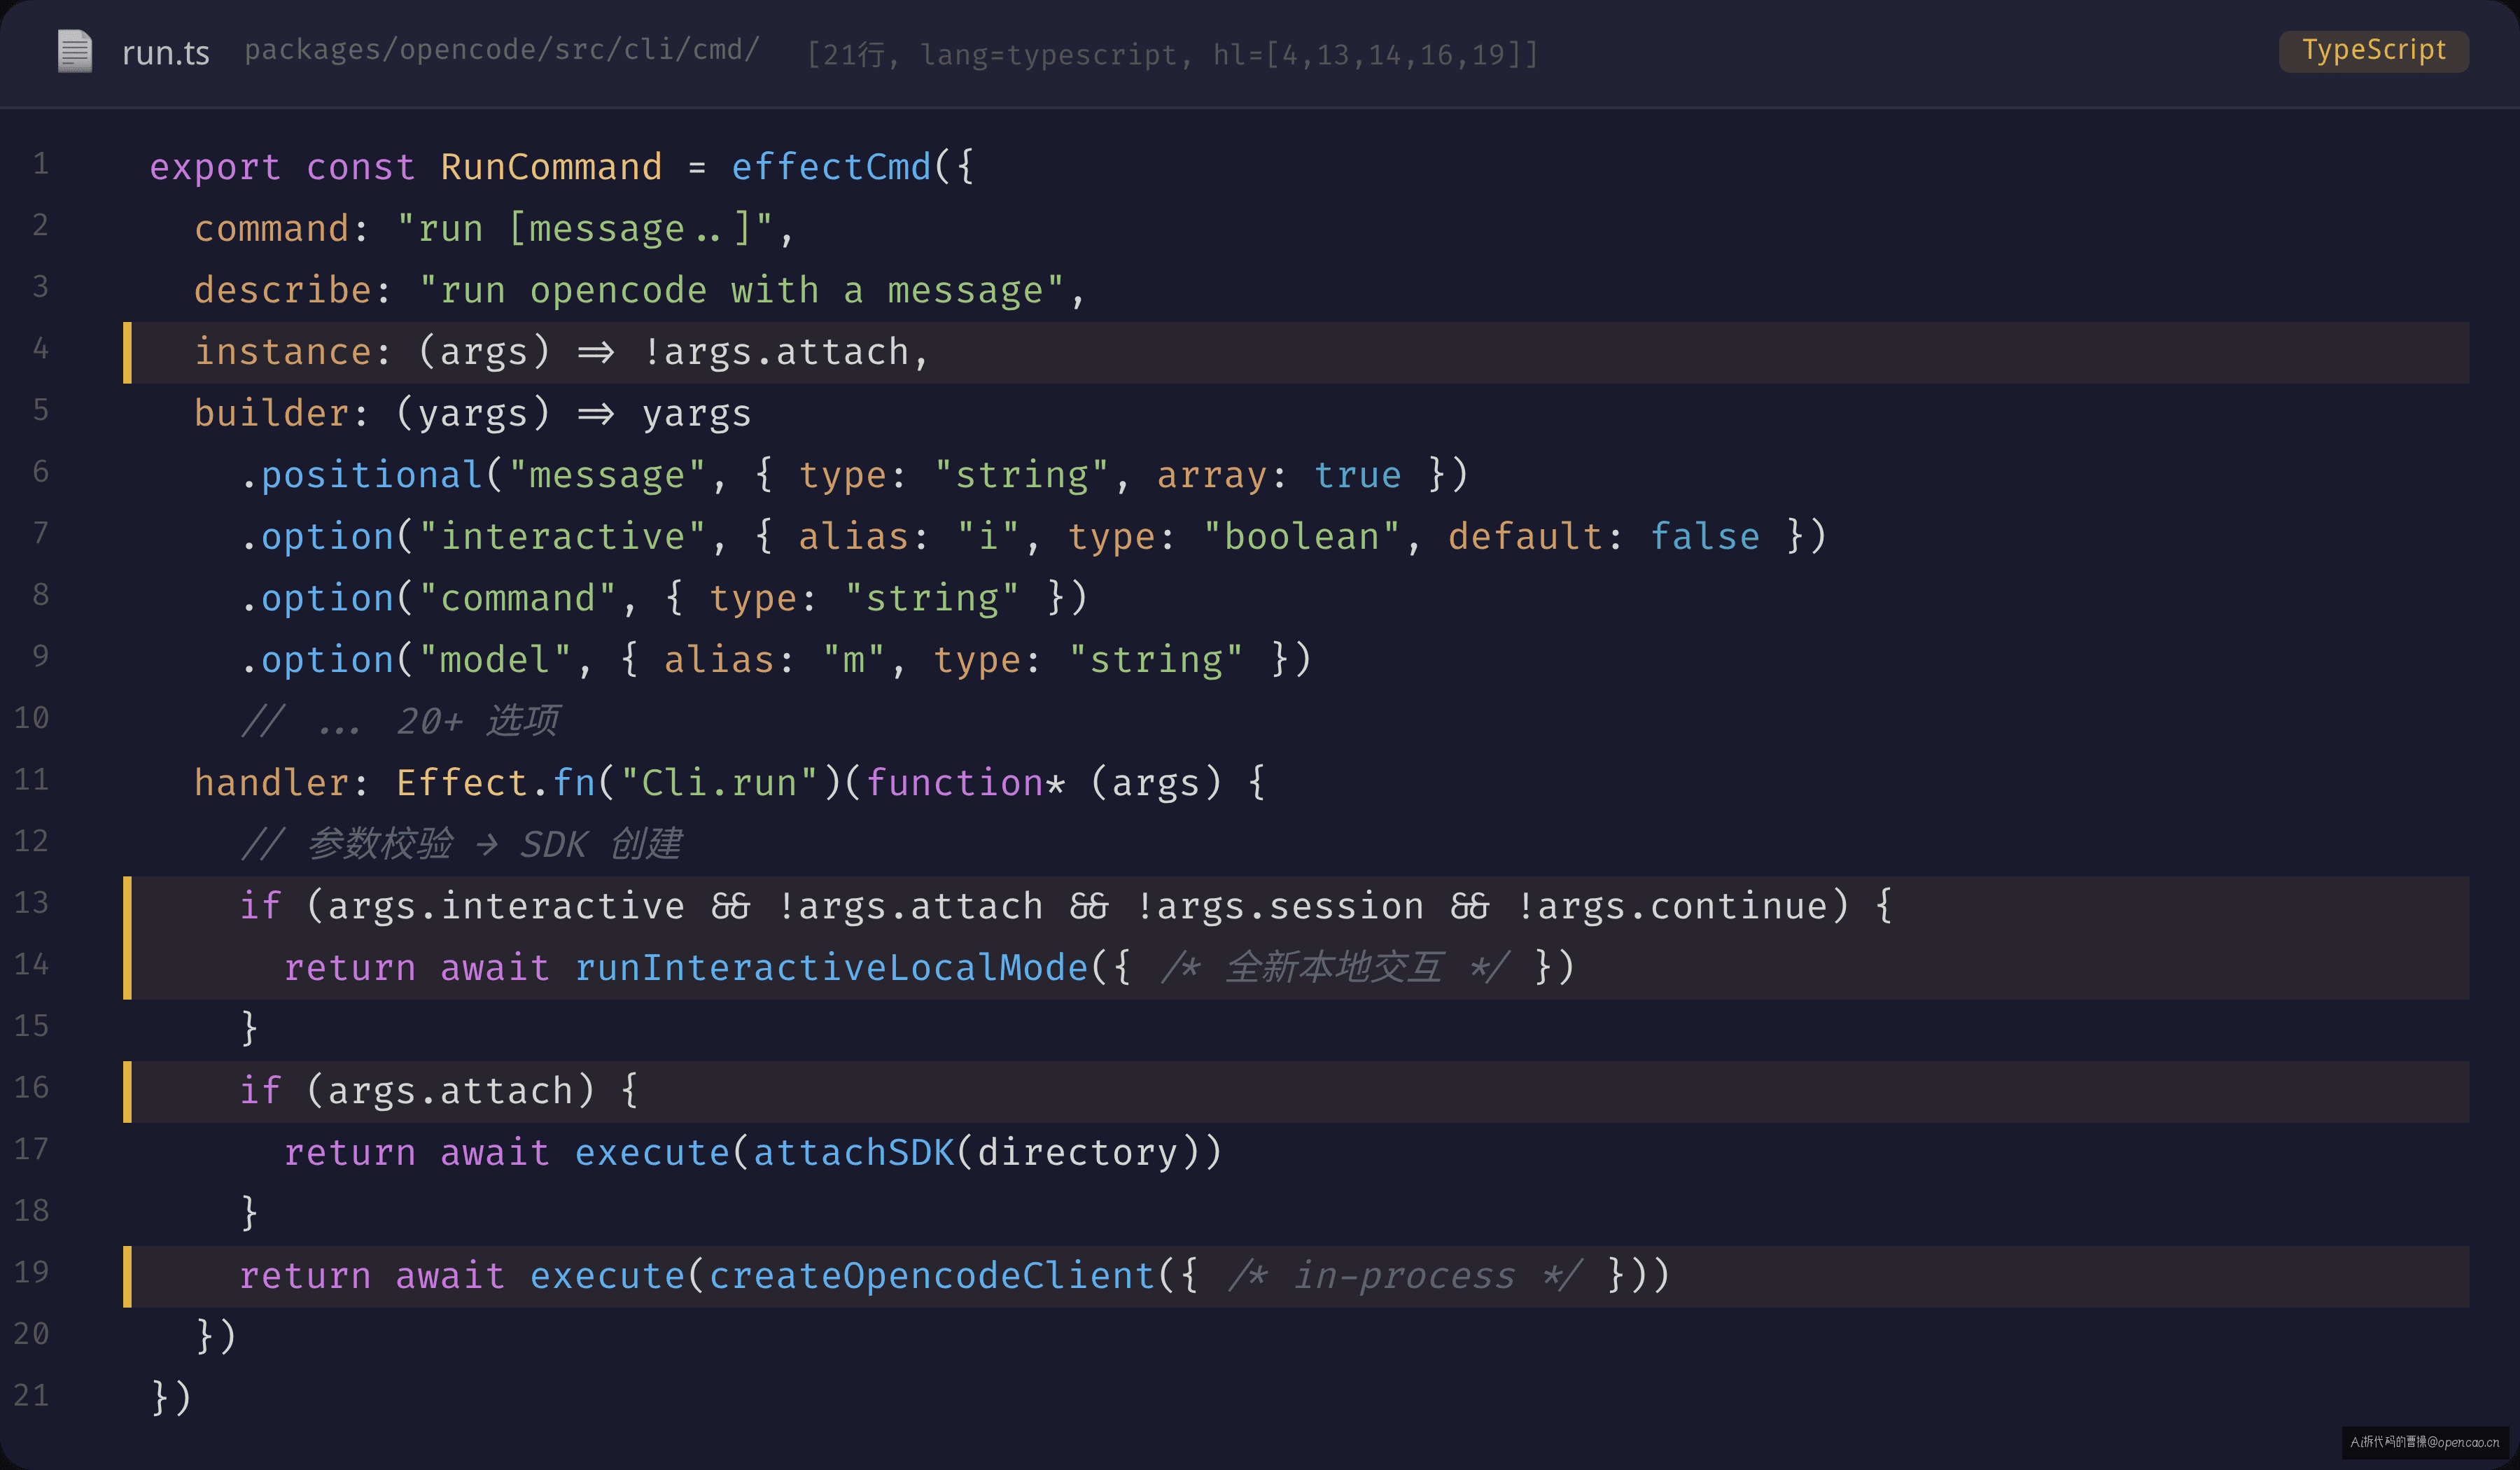Viewport: 2520px width, 1470px height.
Task: Click 'if (args.attach)' on line 16
Action: click(x=417, y=1091)
